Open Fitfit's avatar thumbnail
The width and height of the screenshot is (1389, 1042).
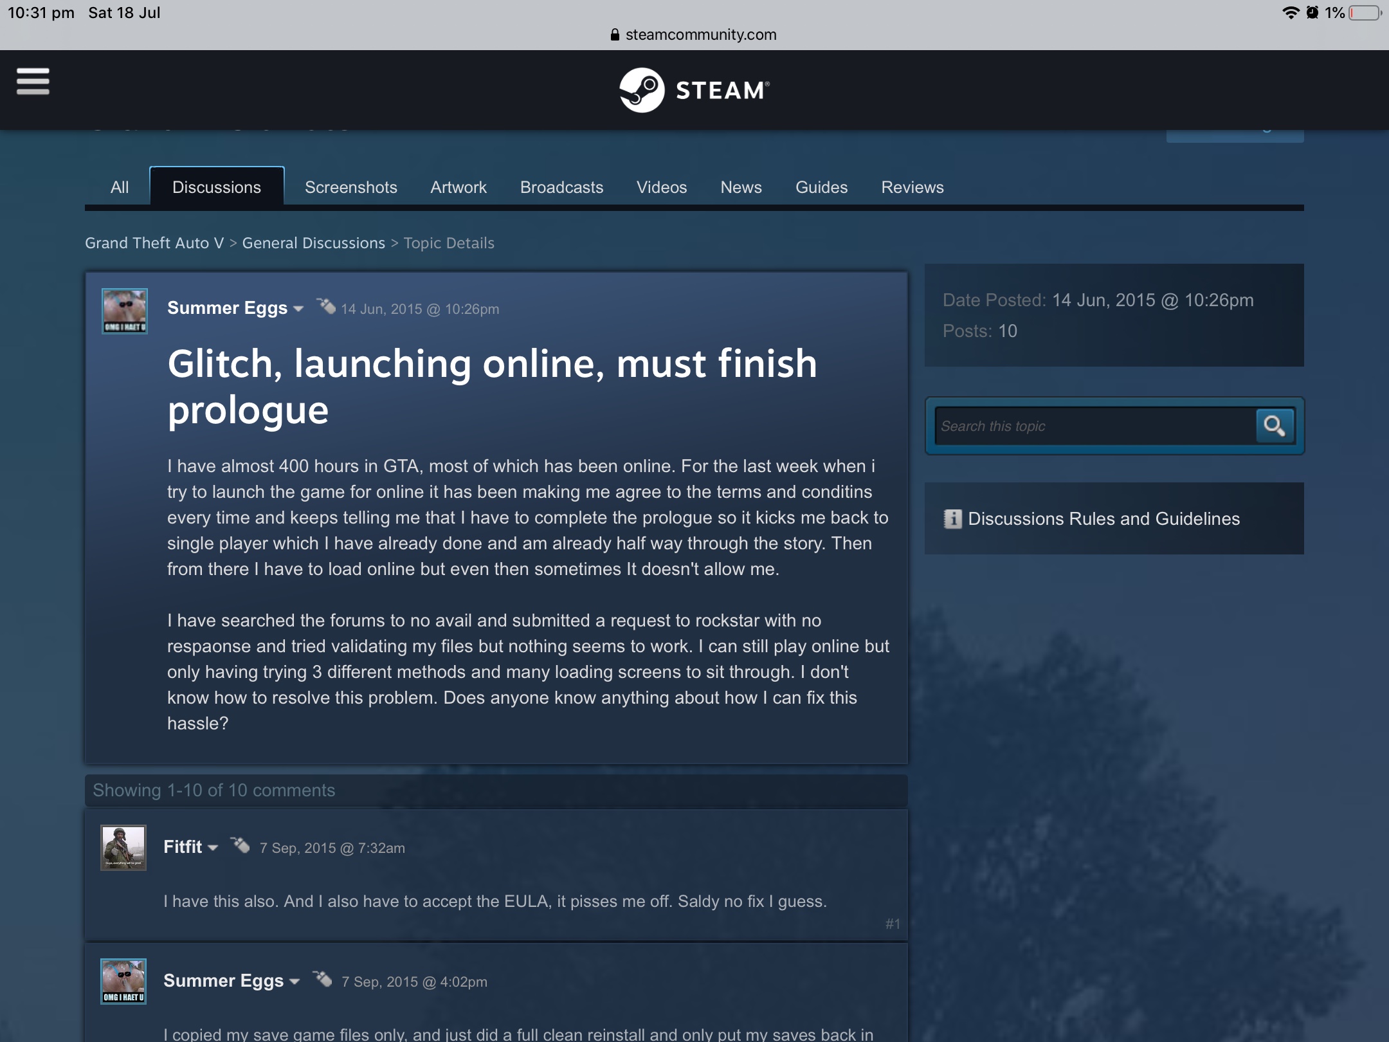tap(123, 848)
